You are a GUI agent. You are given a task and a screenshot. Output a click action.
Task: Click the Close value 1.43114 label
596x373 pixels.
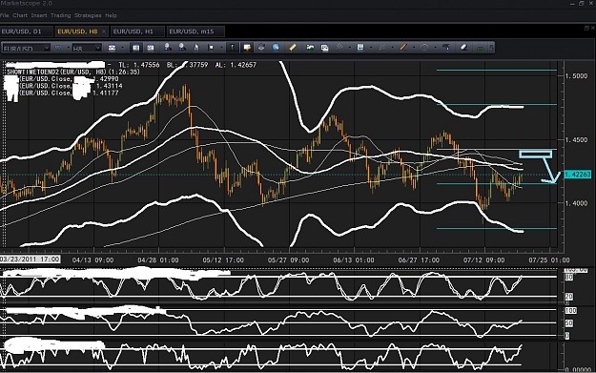(109, 86)
